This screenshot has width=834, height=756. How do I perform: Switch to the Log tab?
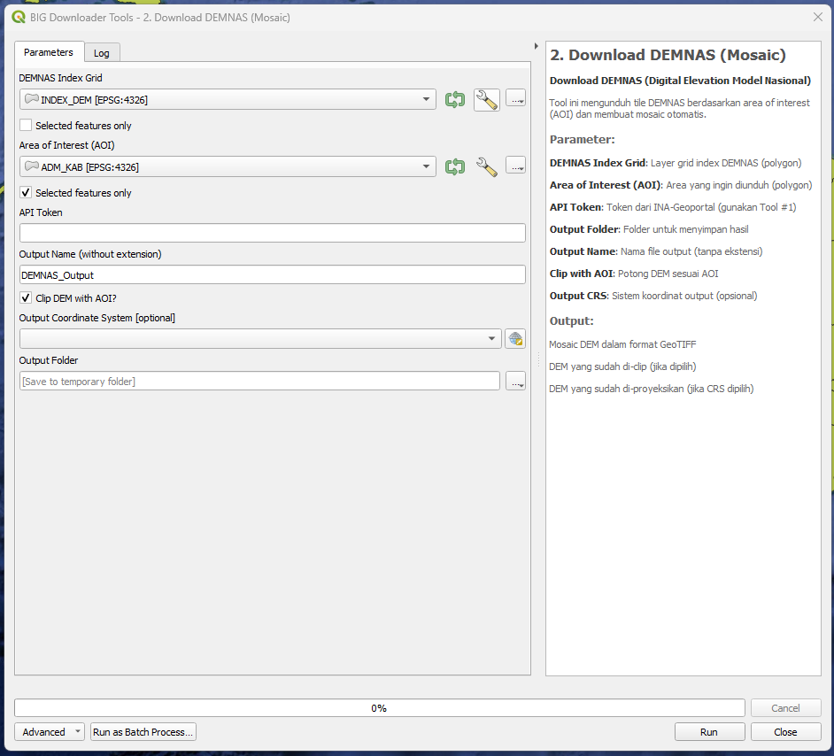coord(102,52)
